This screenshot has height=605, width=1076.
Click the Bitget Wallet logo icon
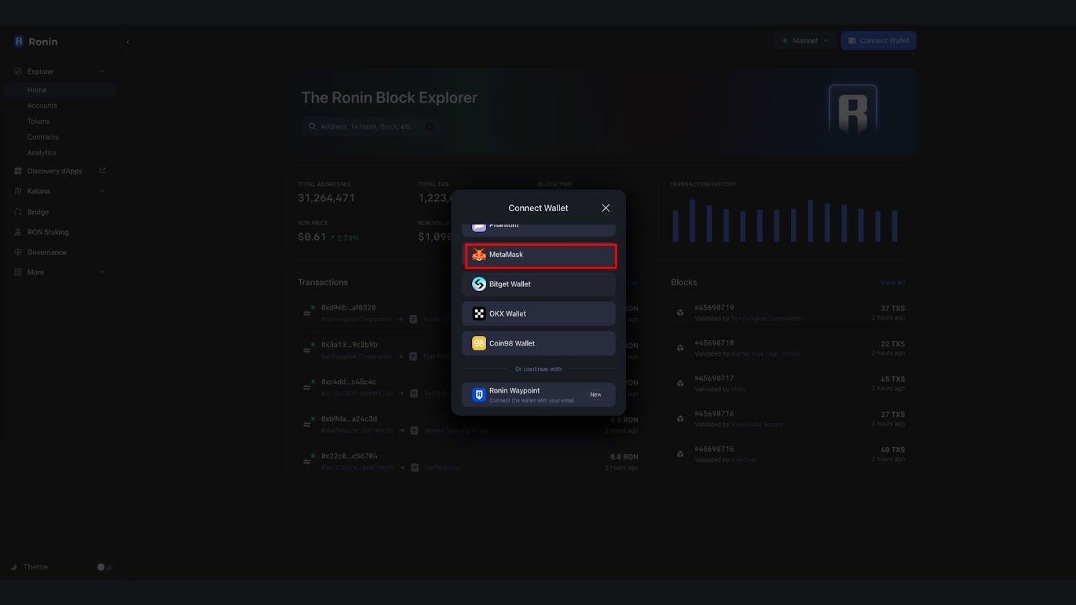(x=479, y=284)
